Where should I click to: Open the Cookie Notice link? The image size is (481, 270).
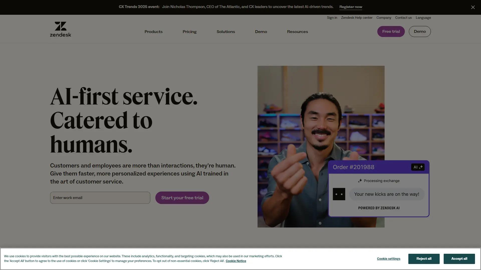pyautogui.click(x=236, y=261)
